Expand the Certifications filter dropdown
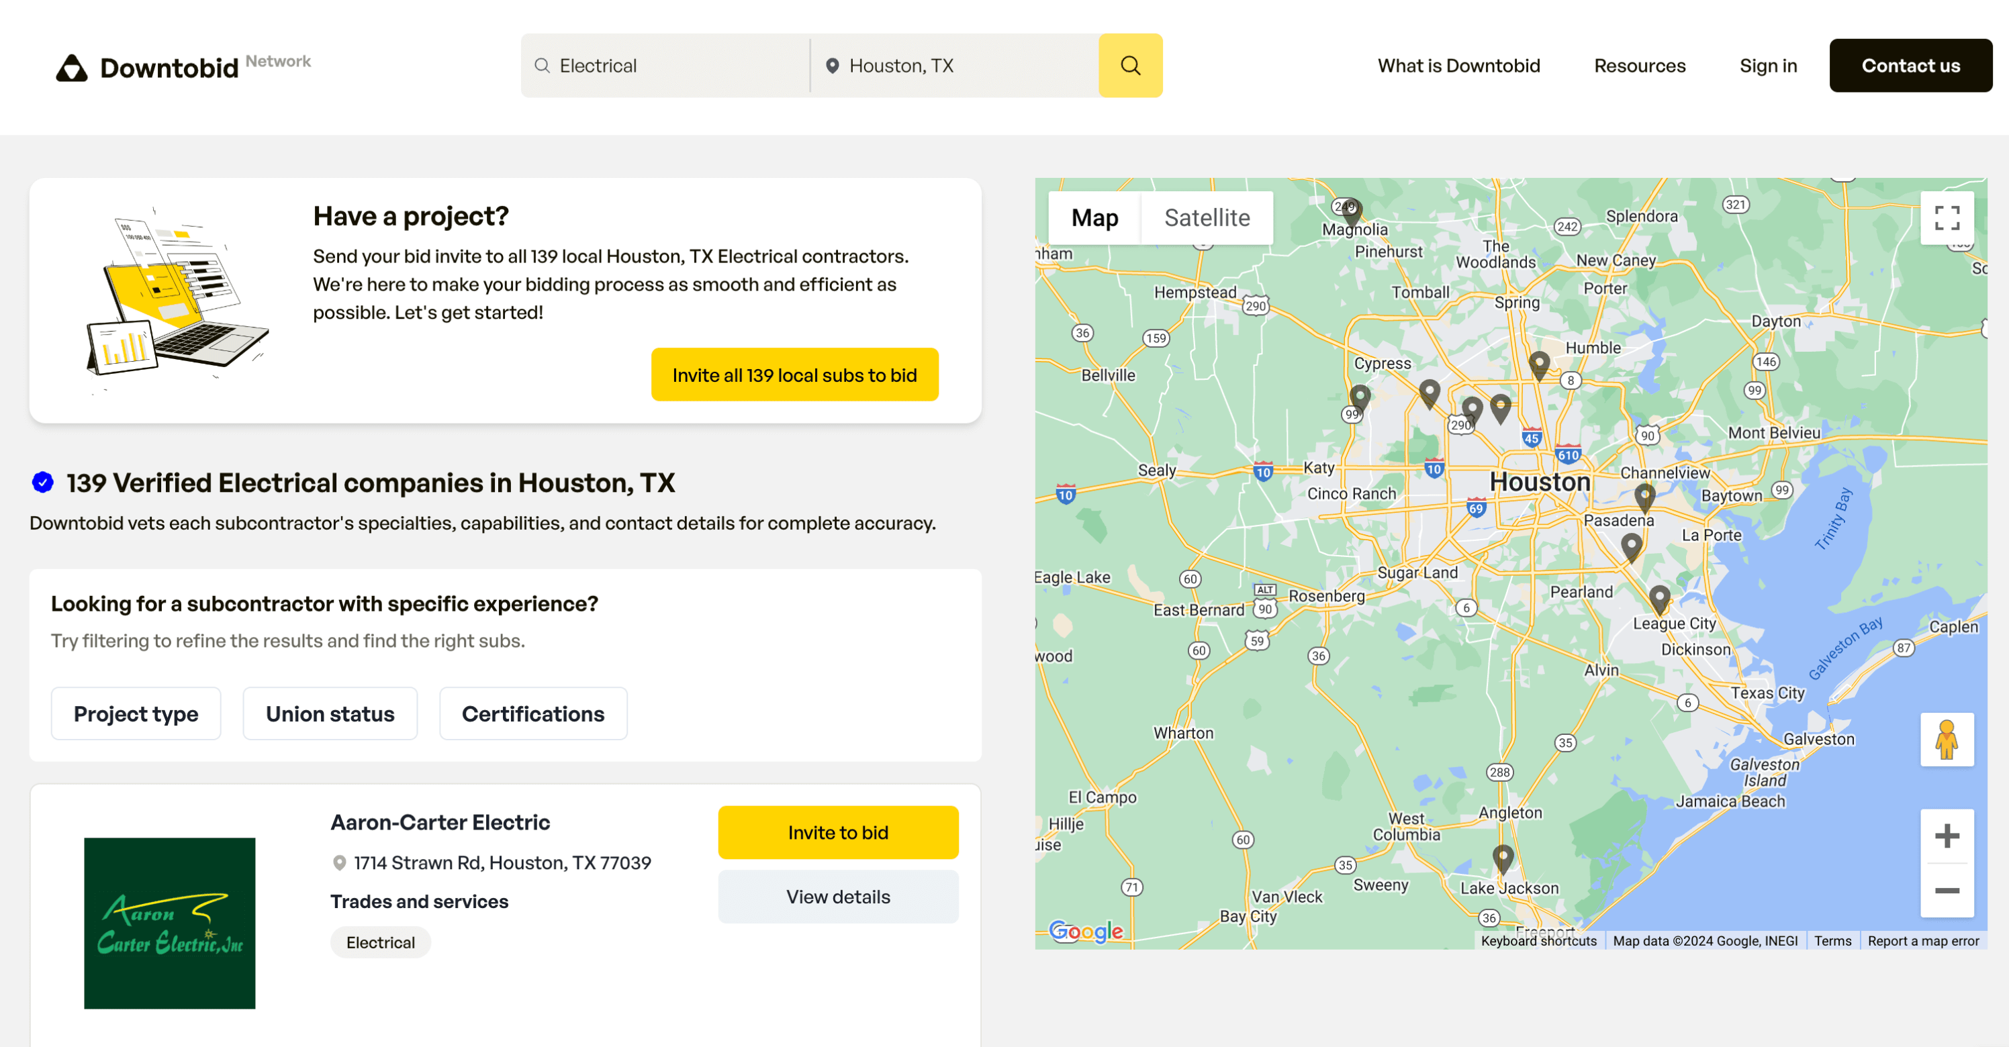This screenshot has width=2009, height=1047. pos(533,713)
